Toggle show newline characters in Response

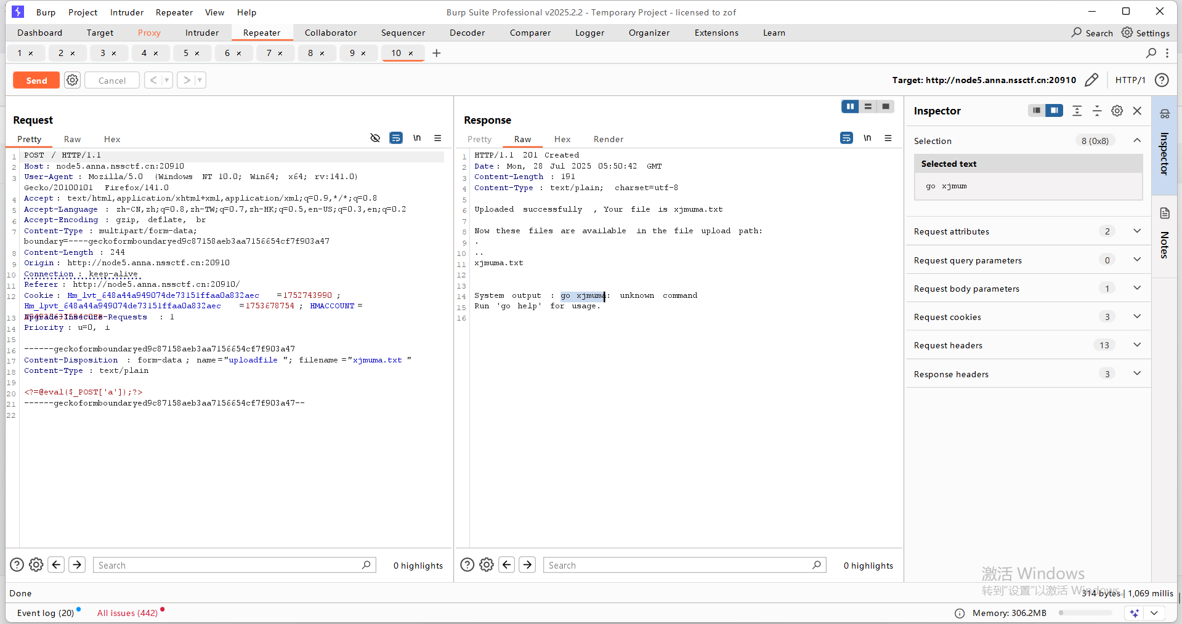point(867,138)
